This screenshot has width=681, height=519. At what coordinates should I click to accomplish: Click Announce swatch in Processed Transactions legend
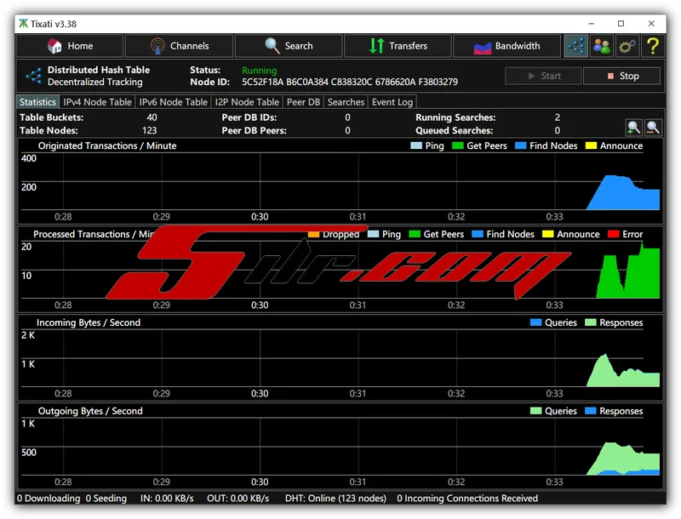point(548,234)
